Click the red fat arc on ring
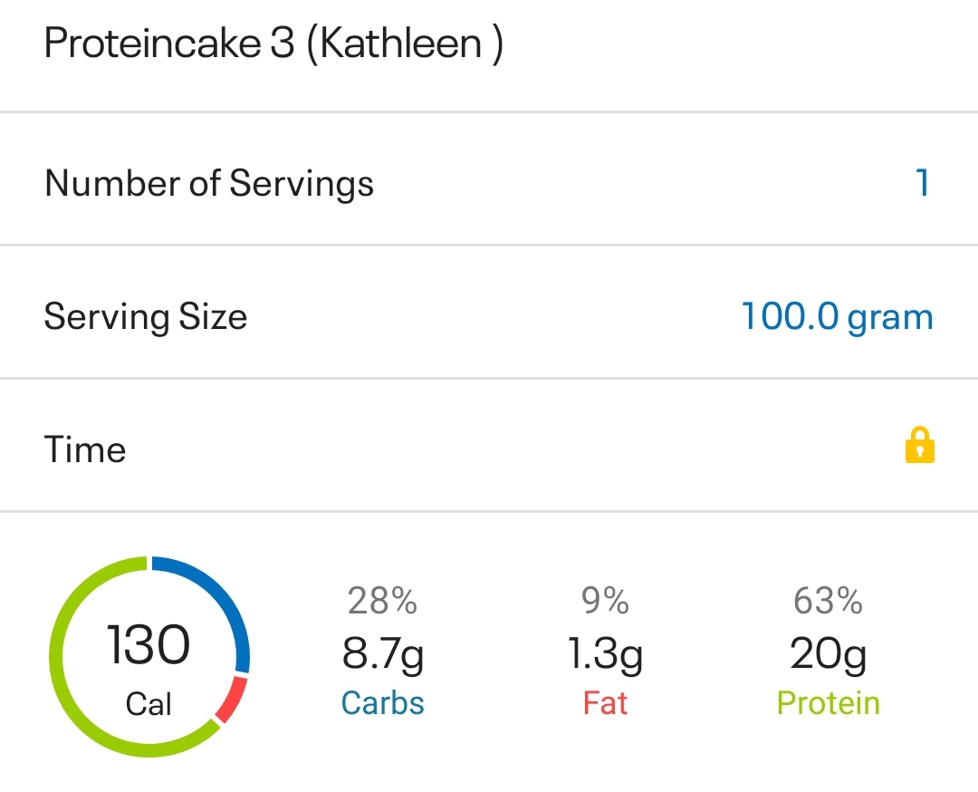The image size is (978, 792). [232, 699]
